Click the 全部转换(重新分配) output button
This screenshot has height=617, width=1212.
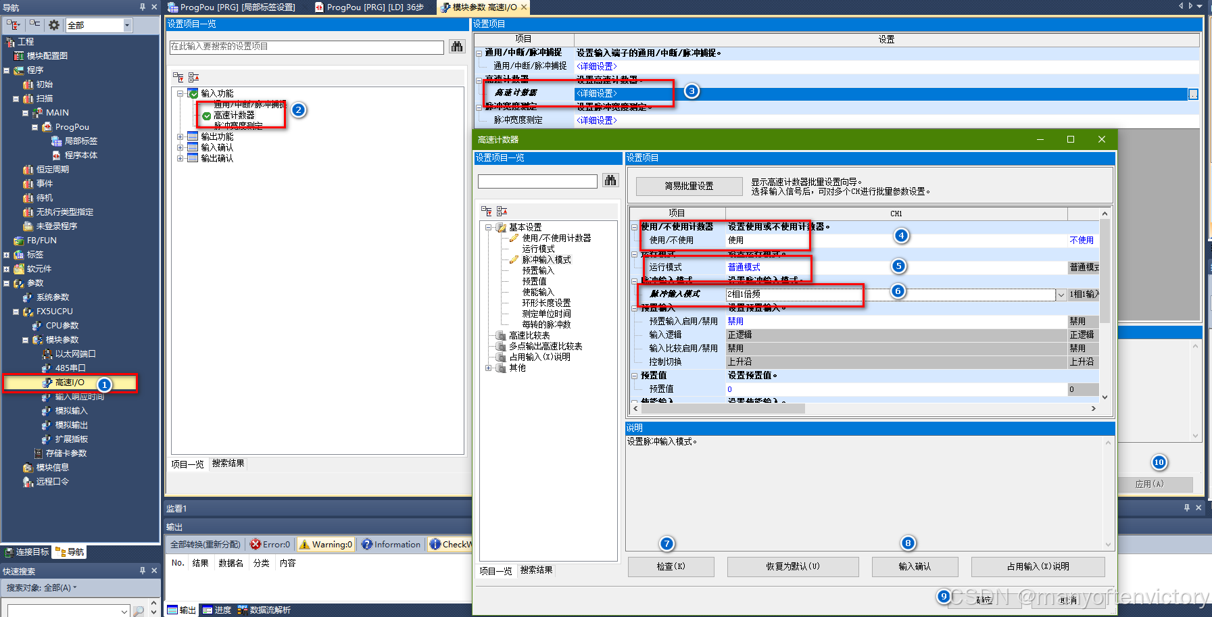[205, 545]
